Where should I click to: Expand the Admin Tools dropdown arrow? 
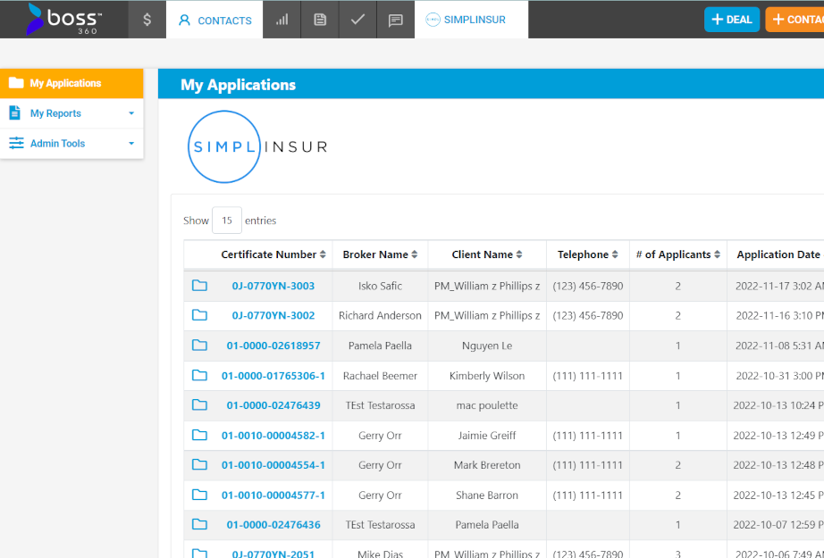click(131, 144)
